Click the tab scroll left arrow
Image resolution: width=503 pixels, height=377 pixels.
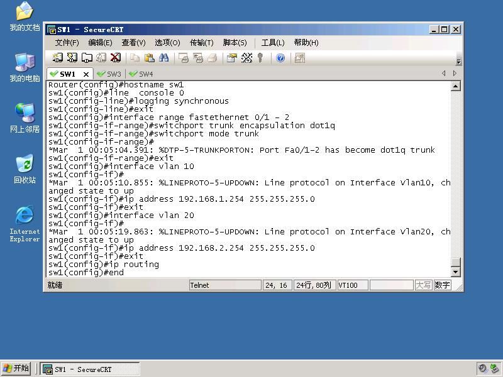point(444,74)
